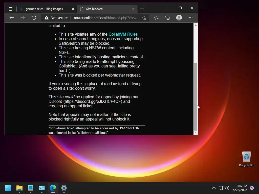Open the Windows Start menu

click(x=8, y=188)
